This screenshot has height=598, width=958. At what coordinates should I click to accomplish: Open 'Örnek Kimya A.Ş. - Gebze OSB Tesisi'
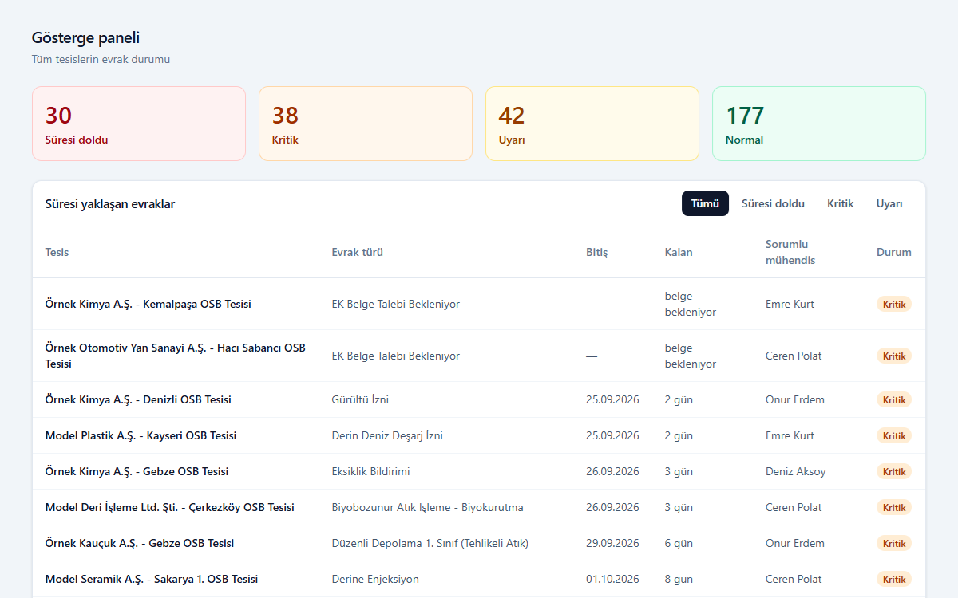pyautogui.click(x=137, y=471)
